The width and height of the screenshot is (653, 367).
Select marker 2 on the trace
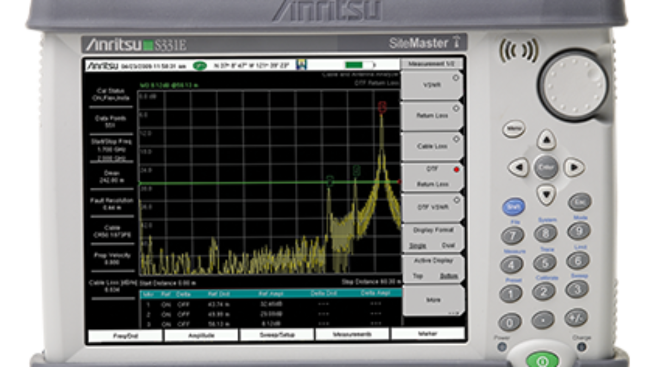tap(356, 171)
